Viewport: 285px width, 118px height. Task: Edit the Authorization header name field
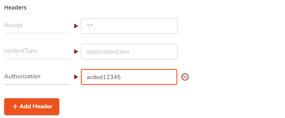click(37, 76)
